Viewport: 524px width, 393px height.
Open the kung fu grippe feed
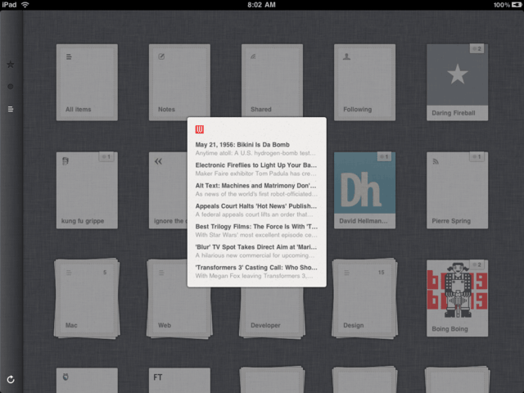(87, 190)
